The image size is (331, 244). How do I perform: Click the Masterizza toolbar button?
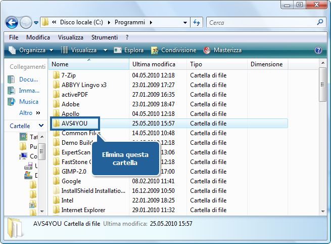[222, 50]
